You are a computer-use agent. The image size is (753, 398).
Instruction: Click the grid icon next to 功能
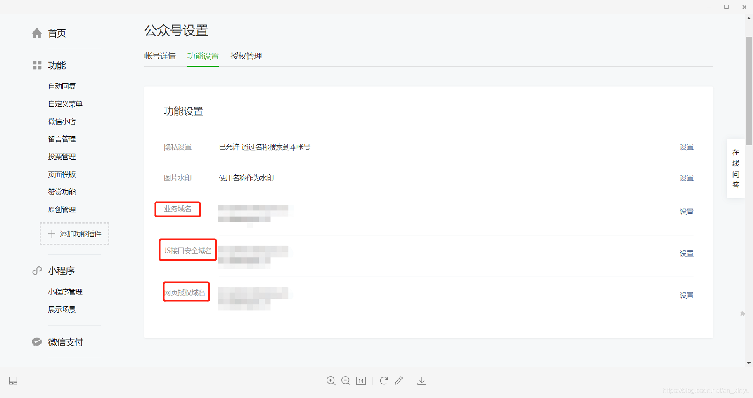point(37,65)
